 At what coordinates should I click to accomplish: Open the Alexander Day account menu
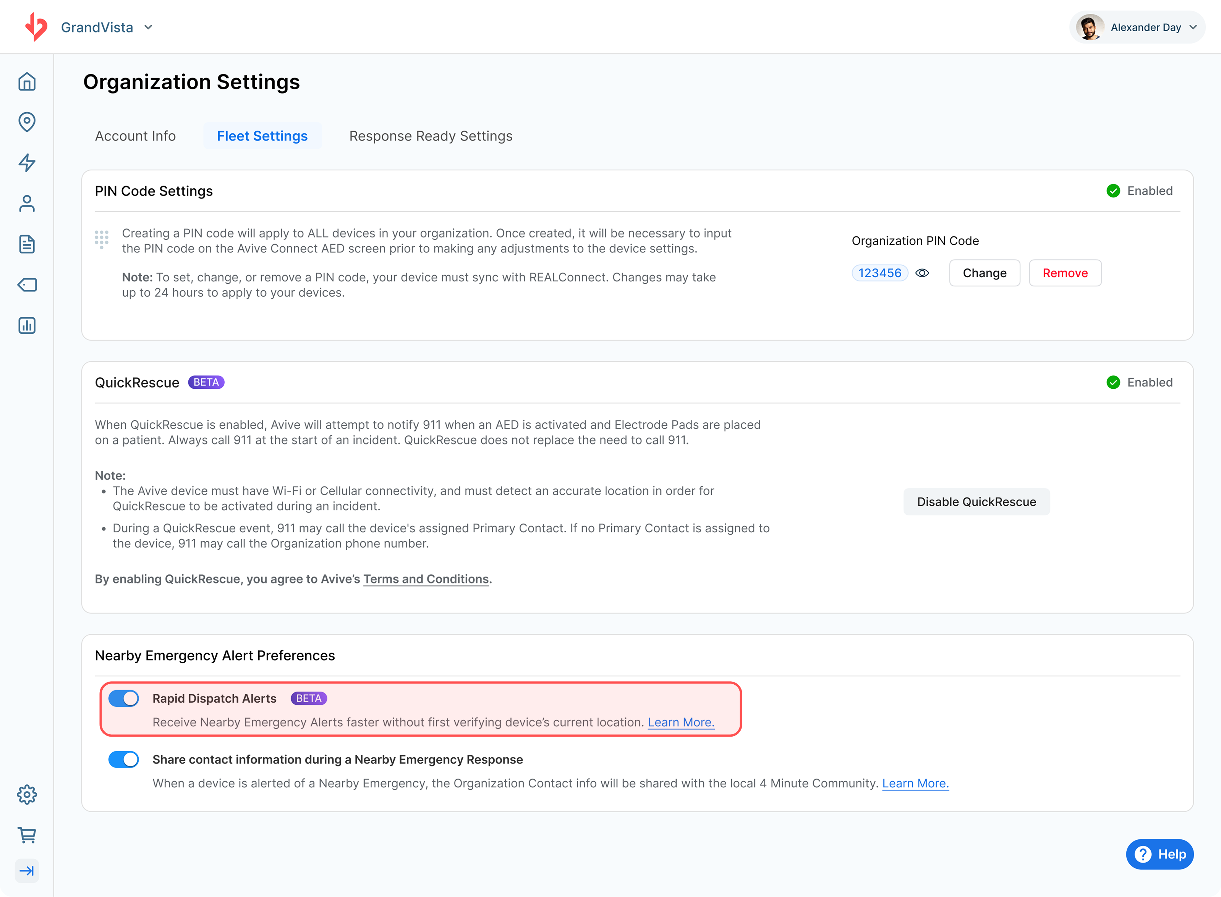pos(1137,27)
